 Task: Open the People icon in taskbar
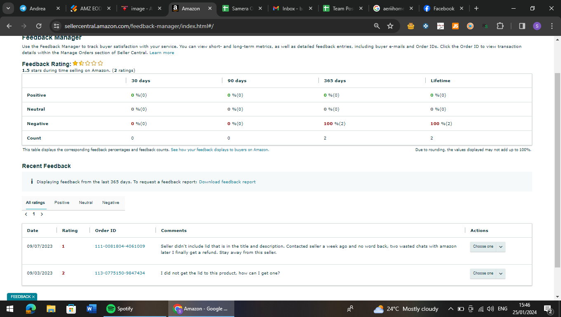coord(350,309)
